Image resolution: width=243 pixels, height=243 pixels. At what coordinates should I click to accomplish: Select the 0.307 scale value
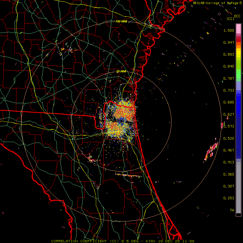coord(229,186)
